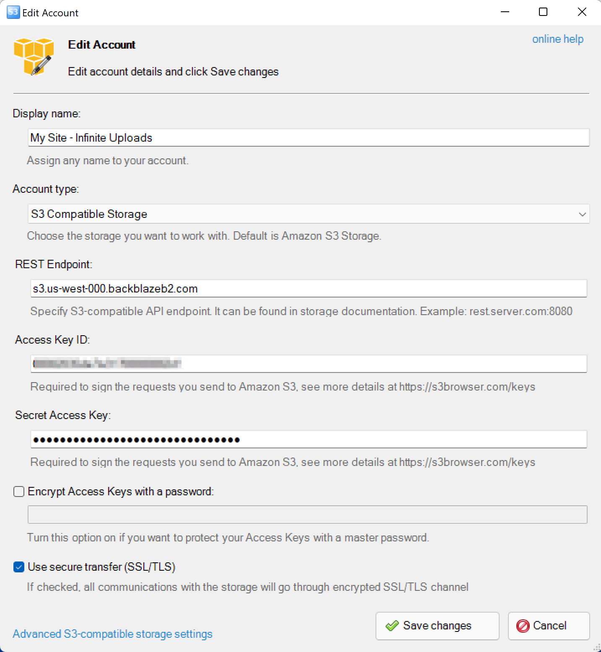This screenshot has height=652, width=601.
Task: Click the S3 Browser title bar icon
Action: 13,12
